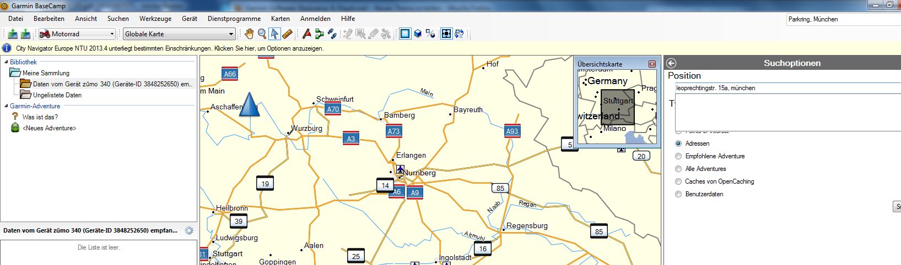
Task: Choose the new route tool
Action: (320, 34)
